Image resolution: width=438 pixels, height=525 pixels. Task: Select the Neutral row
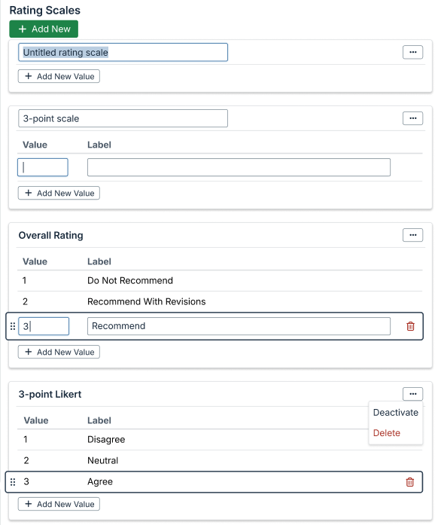(x=220, y=461)
